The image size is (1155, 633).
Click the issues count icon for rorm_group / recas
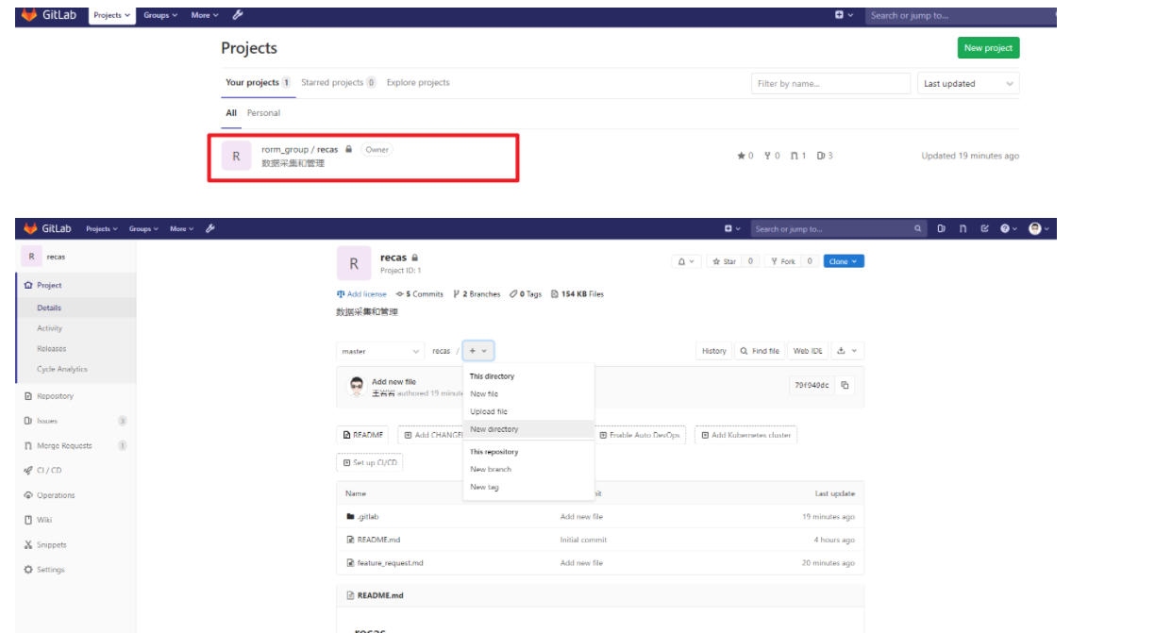[821, 156]
